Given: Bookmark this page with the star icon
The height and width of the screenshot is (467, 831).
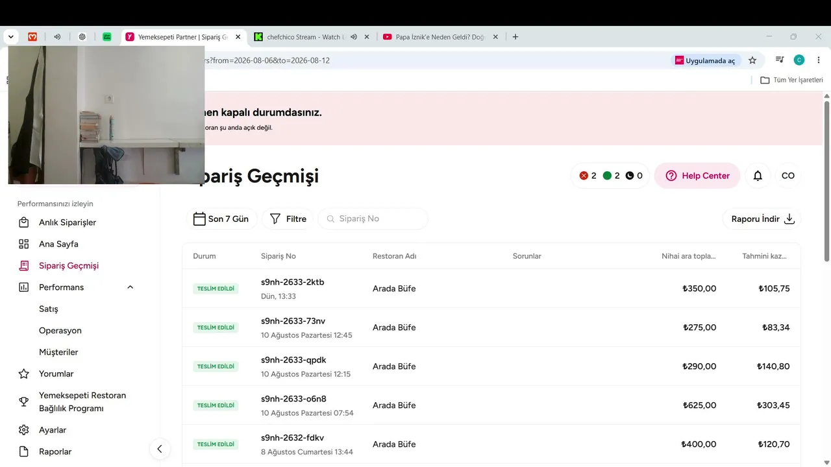Looking at the screenshot, I should click(752, 60).
